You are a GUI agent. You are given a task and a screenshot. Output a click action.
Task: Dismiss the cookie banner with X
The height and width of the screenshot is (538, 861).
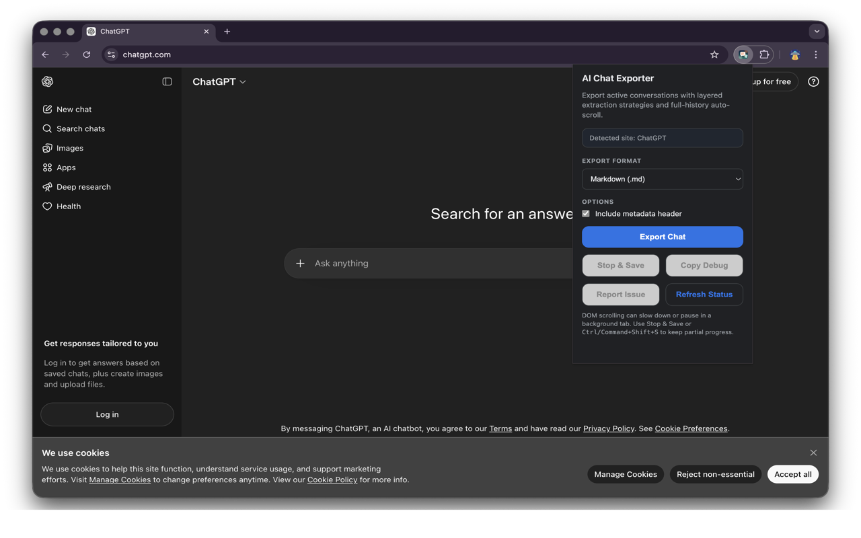(x=813, y=453)
